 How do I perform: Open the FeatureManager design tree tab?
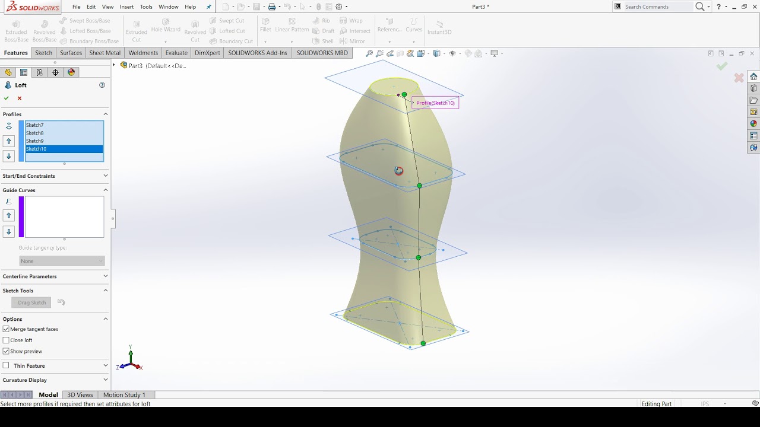point(8,72)
